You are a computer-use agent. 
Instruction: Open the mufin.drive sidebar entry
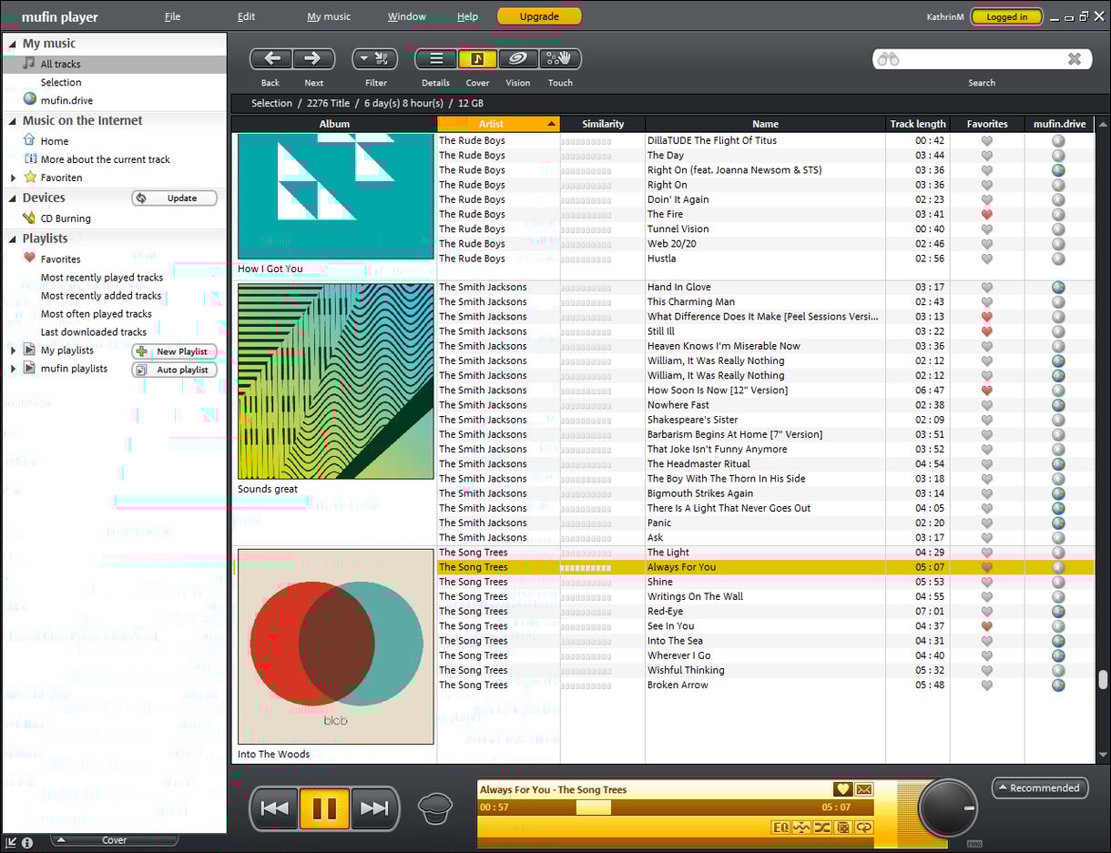pos(66,100)
